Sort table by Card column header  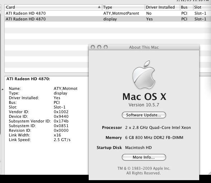(x=53, y=7)
